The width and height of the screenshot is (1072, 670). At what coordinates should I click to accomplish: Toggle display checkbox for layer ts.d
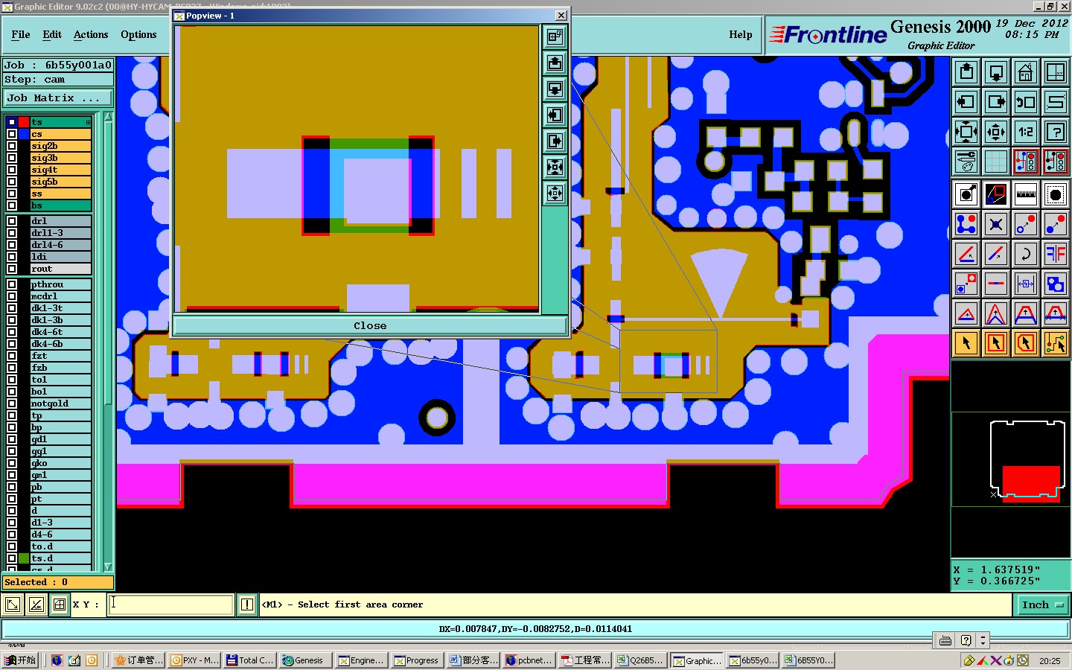(12, 558)
